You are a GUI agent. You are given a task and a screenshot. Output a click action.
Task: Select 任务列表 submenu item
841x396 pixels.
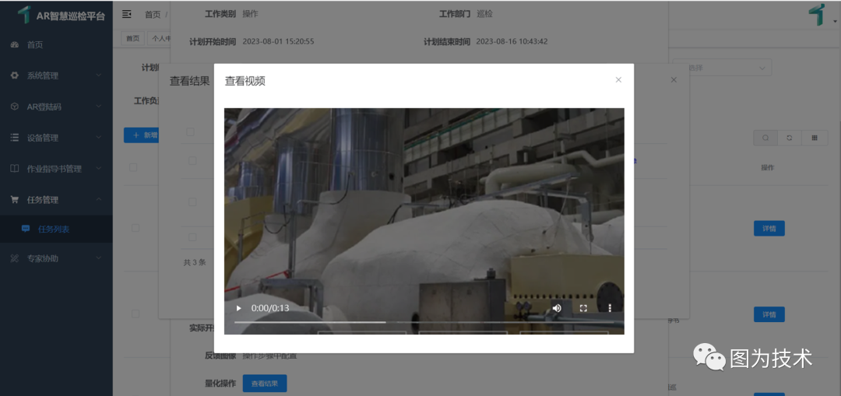click(x=56, y=230)
